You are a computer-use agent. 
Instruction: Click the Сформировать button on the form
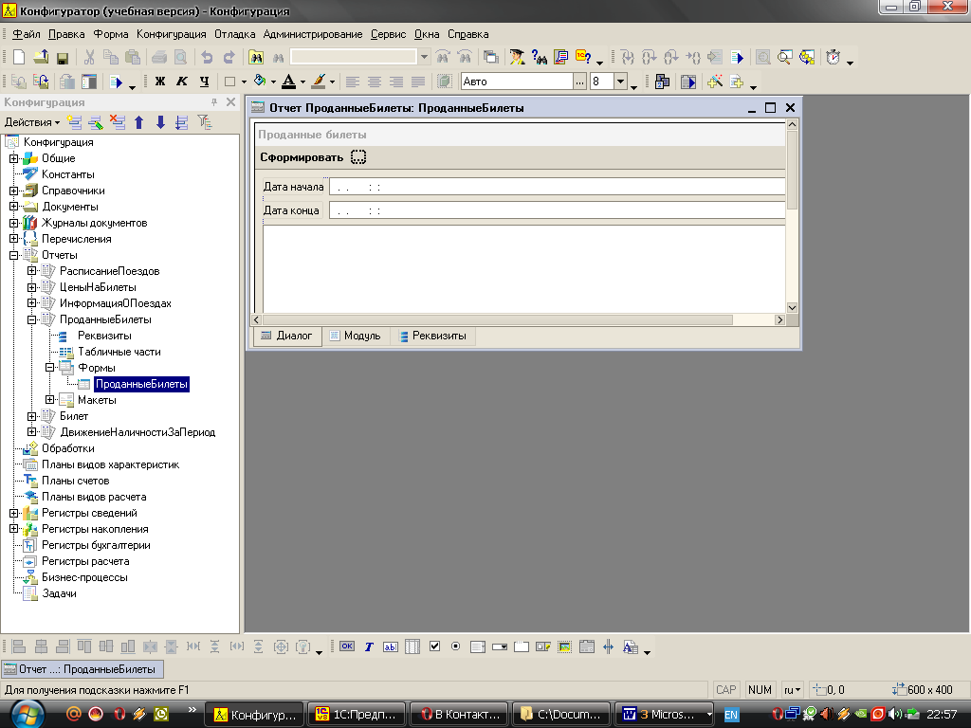302,157
